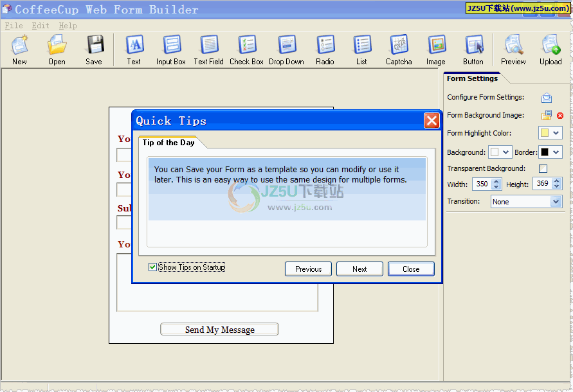Screen dimensions: 573x392
Task: Add a Check Box element
Action: click(247, 50)
